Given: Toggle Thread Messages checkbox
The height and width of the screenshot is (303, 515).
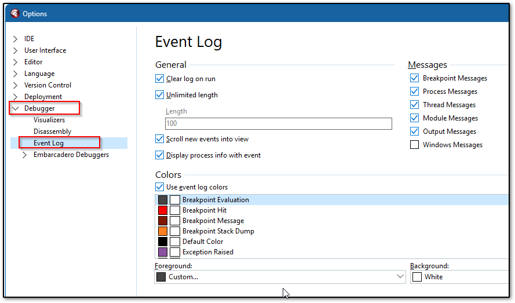Looking at the screenshot, I should 414,105.
